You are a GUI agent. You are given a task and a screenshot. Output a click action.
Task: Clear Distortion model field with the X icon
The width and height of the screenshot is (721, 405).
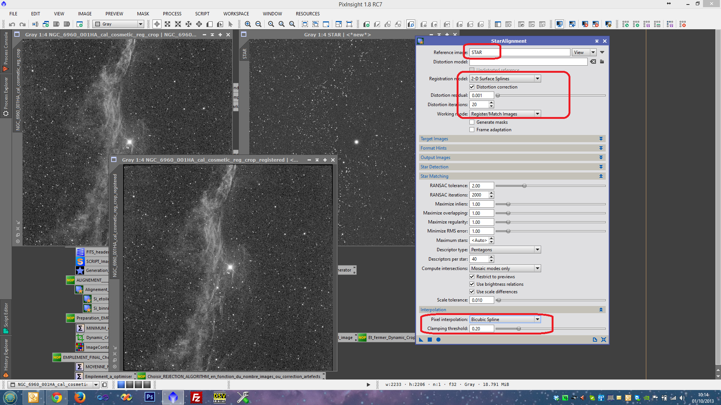click(x=593, y=62)
